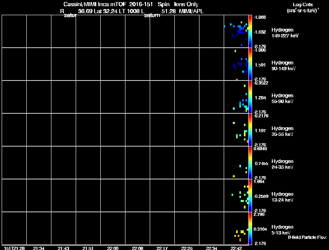This screenshot has height=250, width=329.
Task: Click the color bar beside Hydrogen 5-13 keV
Action: [250, 228]
